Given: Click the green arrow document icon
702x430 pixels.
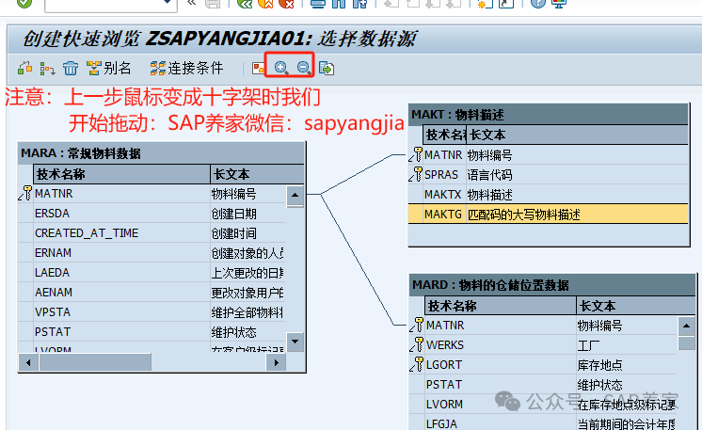Looking at the screenshot, I should [327, 69].
